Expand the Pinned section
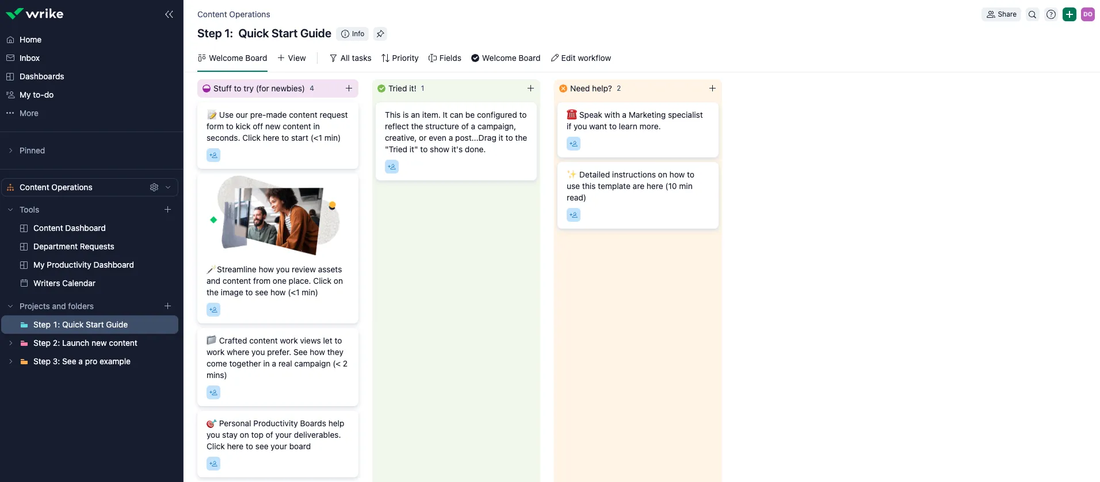Image resolution: width=1100 pixels, height=482 pixels. (10, 151)
